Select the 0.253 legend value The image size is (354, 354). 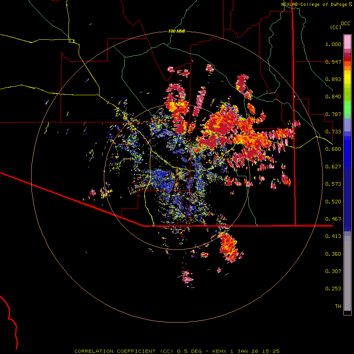(333, 289)
